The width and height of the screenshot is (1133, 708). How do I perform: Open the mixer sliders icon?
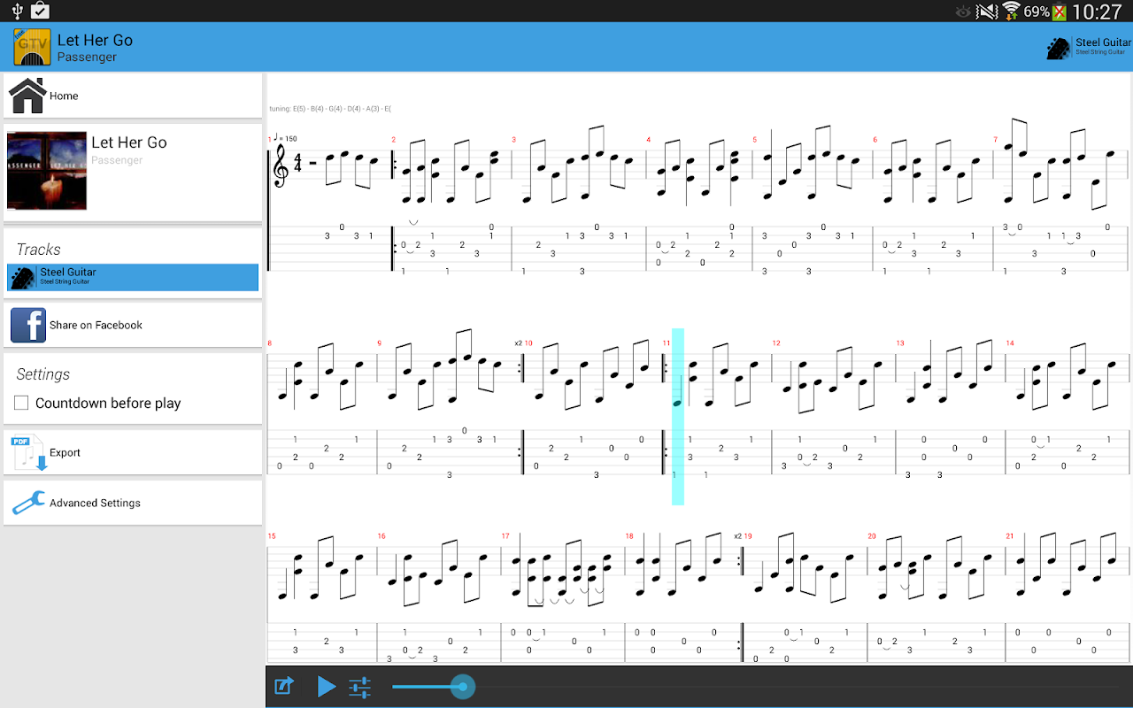click(360, 687)
